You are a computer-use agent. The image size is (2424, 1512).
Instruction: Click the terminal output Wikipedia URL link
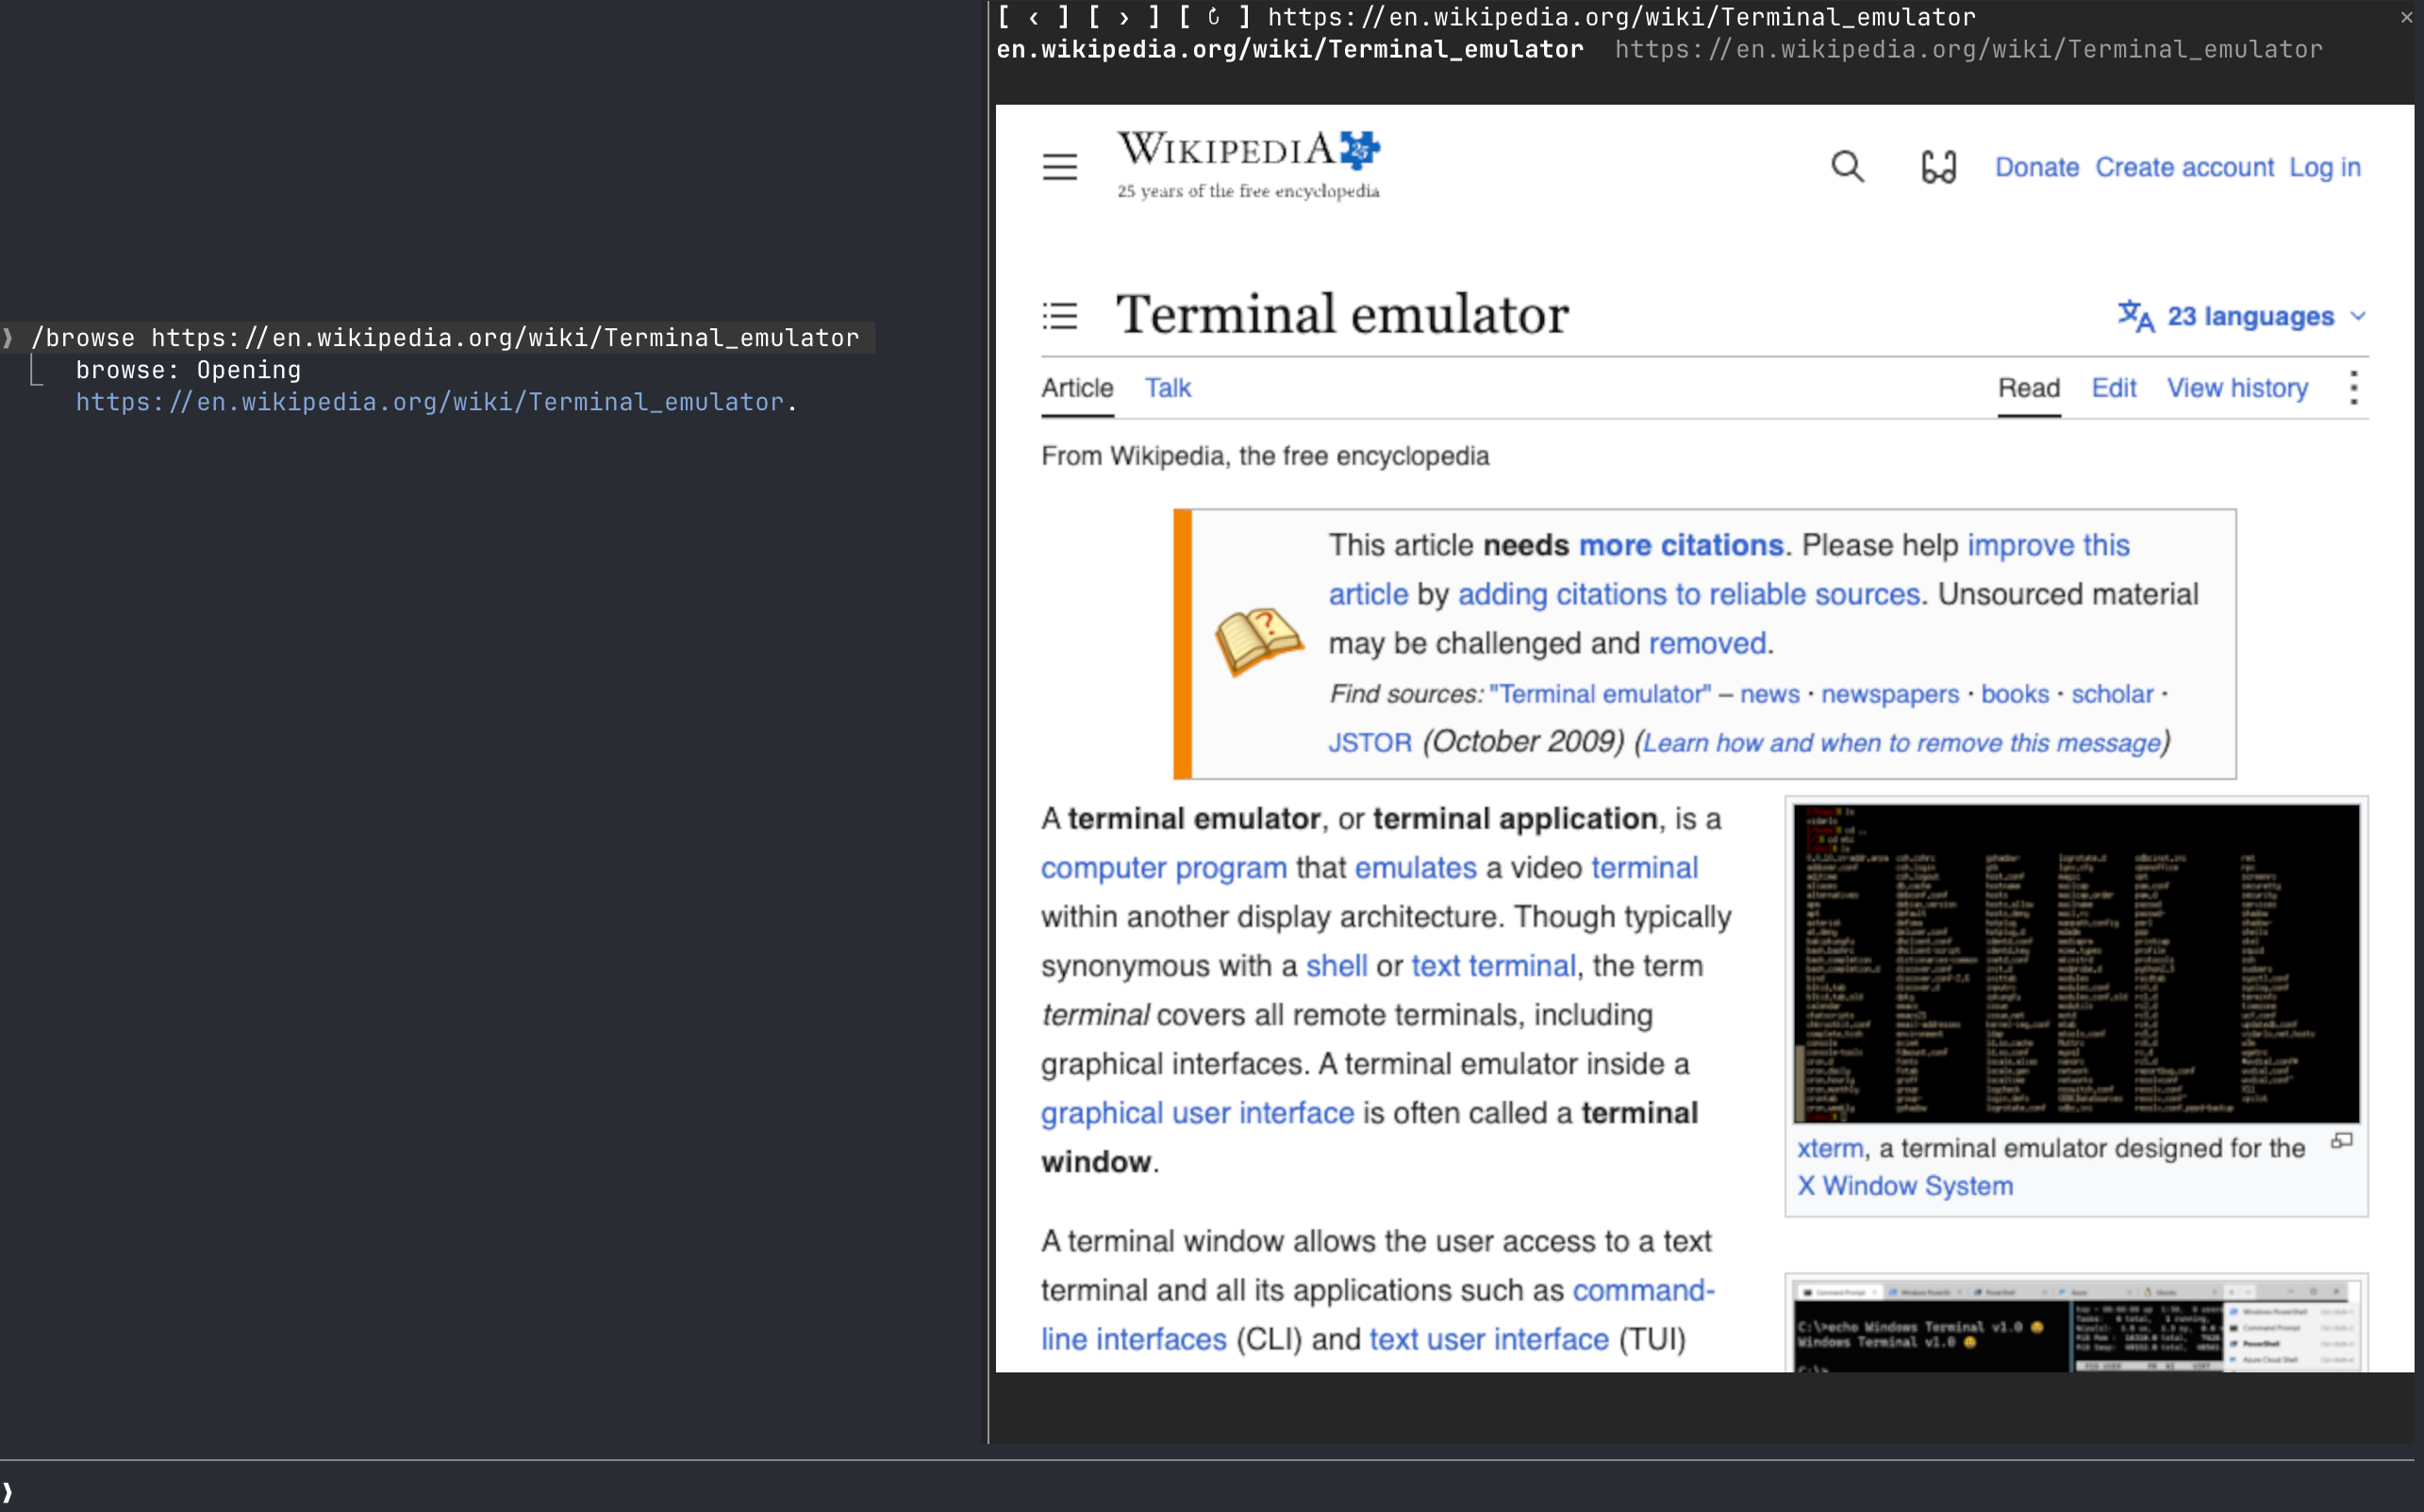point(429,402)
